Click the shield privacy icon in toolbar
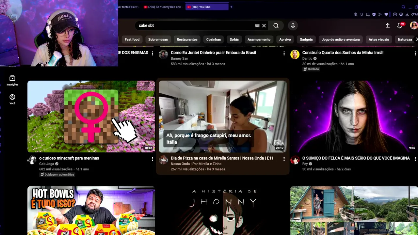The width and height of the screenshot is (418, 235). (x=374, y=14)
